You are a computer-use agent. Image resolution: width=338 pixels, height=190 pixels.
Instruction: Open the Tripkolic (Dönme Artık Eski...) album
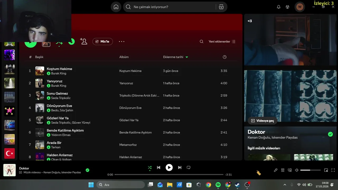(139, 96)
